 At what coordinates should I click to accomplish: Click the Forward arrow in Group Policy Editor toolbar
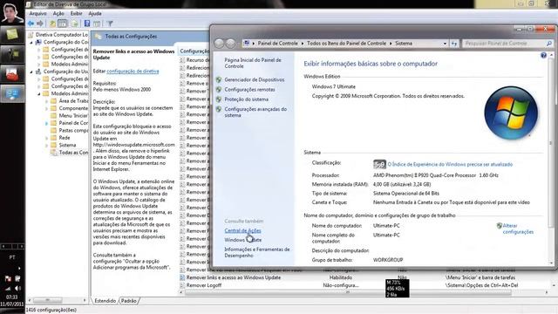tap(40, 24)
